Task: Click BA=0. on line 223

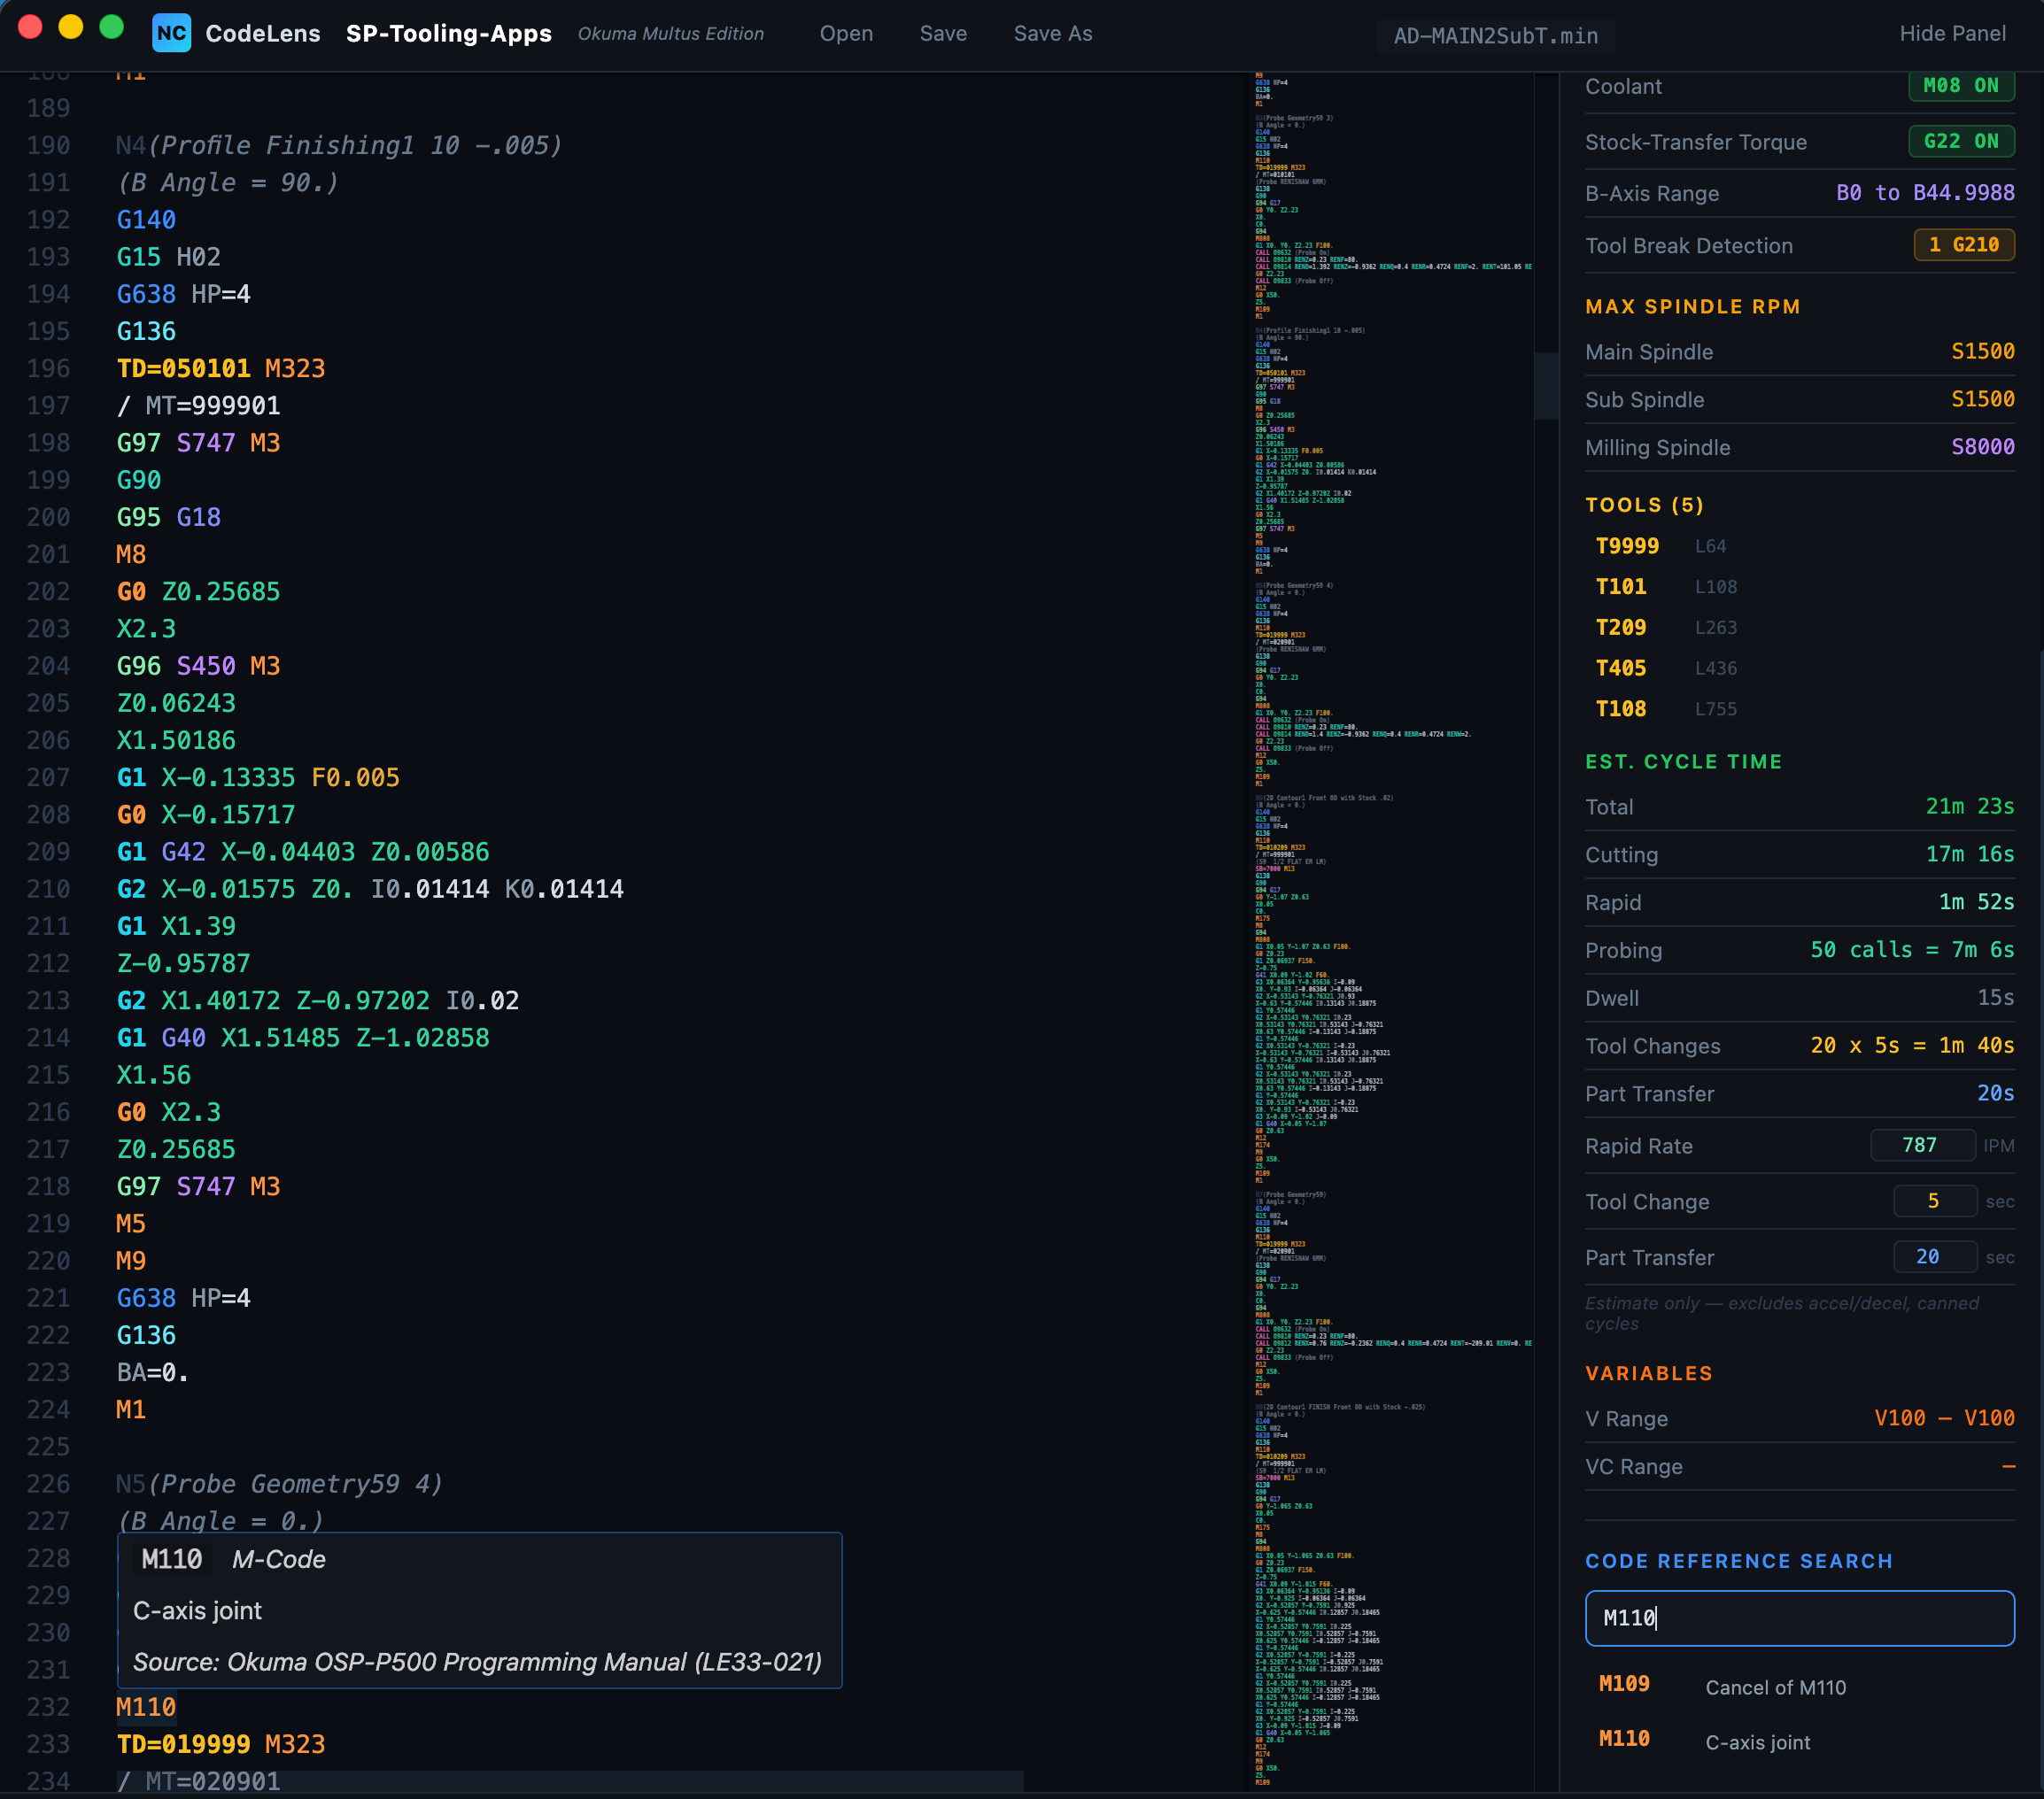Action: click(152, 1373)
